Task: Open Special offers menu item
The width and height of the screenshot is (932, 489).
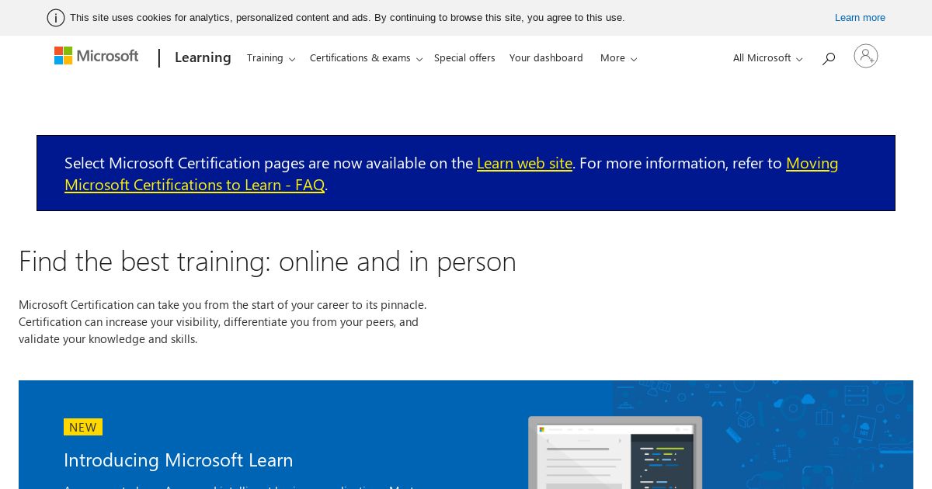Action: click(x=464, y=58)
